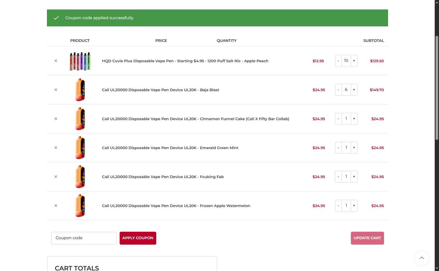The height and width of the screenshot is (271, 439).
Task: Increase quantity of Cinnamon Funnel Cake
Action: [x=354, y=119]
